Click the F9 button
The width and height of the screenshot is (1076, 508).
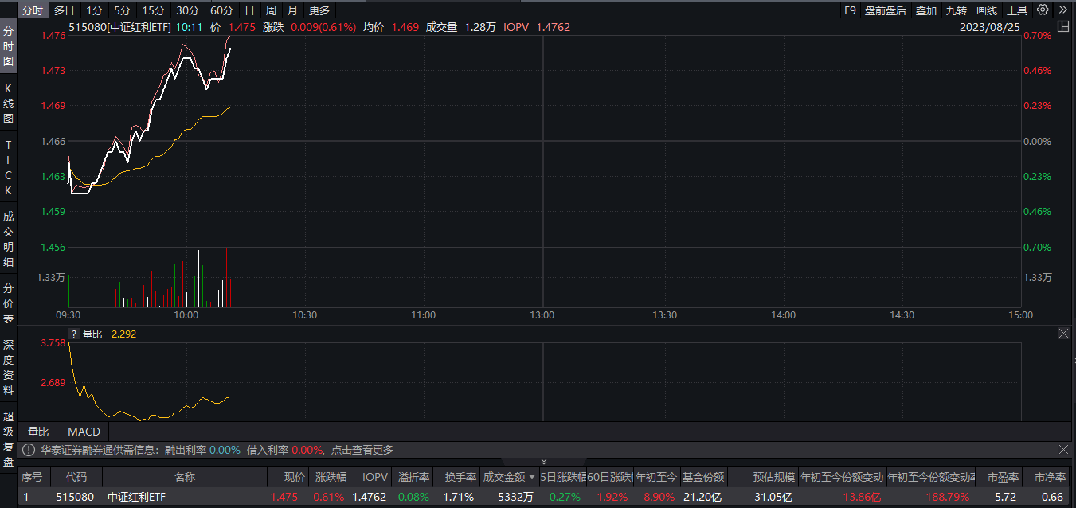coord(850,10)
